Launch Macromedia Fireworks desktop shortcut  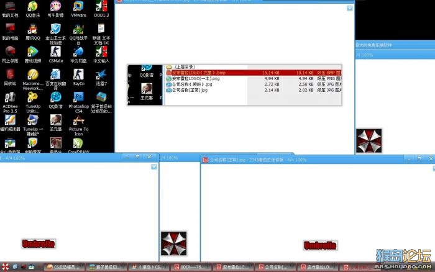pos(33,79)
